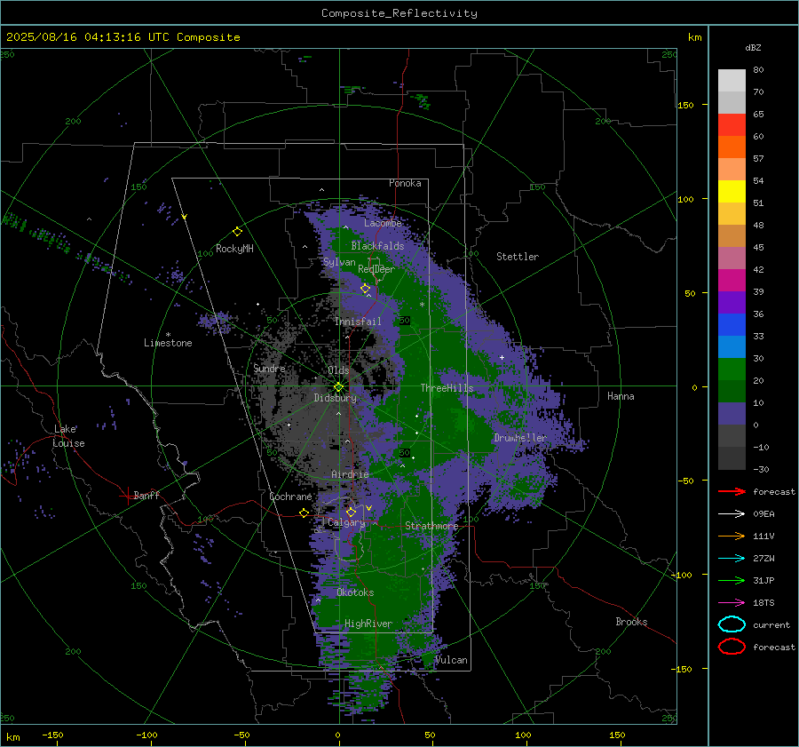Click the Drumheller label
Viewport: 799px width, 747px height.
(x=520, y=438)
